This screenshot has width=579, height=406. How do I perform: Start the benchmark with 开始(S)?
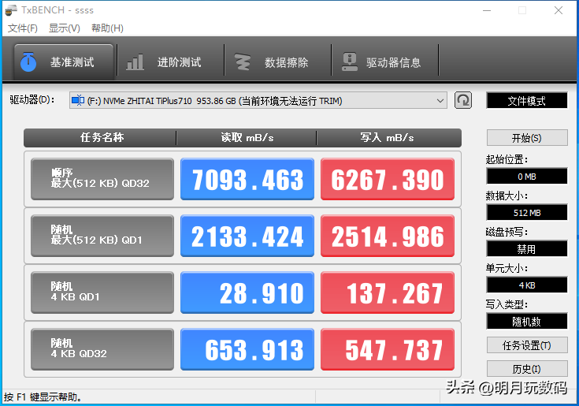pos(527,138)
